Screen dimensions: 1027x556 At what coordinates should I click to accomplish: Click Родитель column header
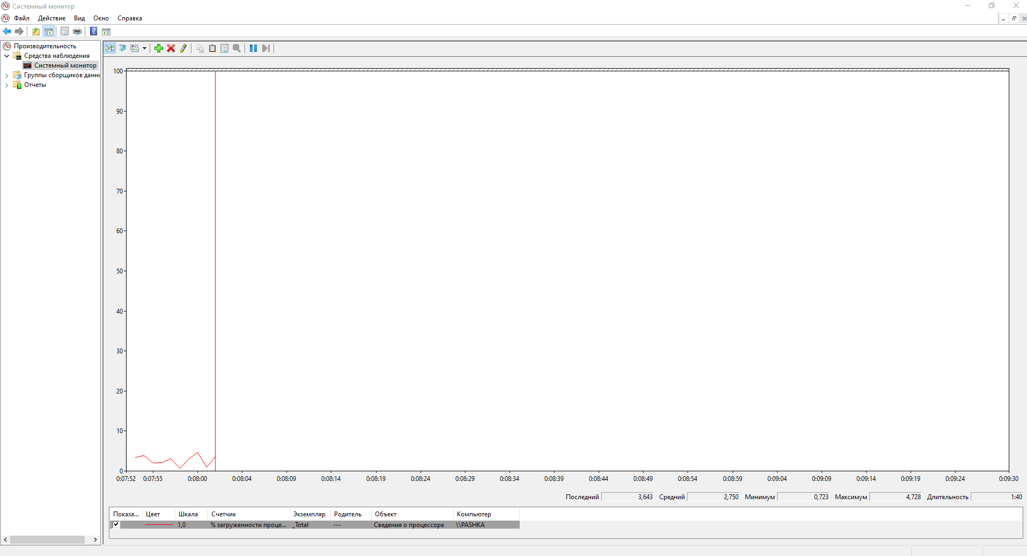351,514
